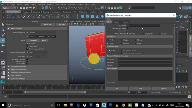Click the Windows Start button

coord(3,105)
